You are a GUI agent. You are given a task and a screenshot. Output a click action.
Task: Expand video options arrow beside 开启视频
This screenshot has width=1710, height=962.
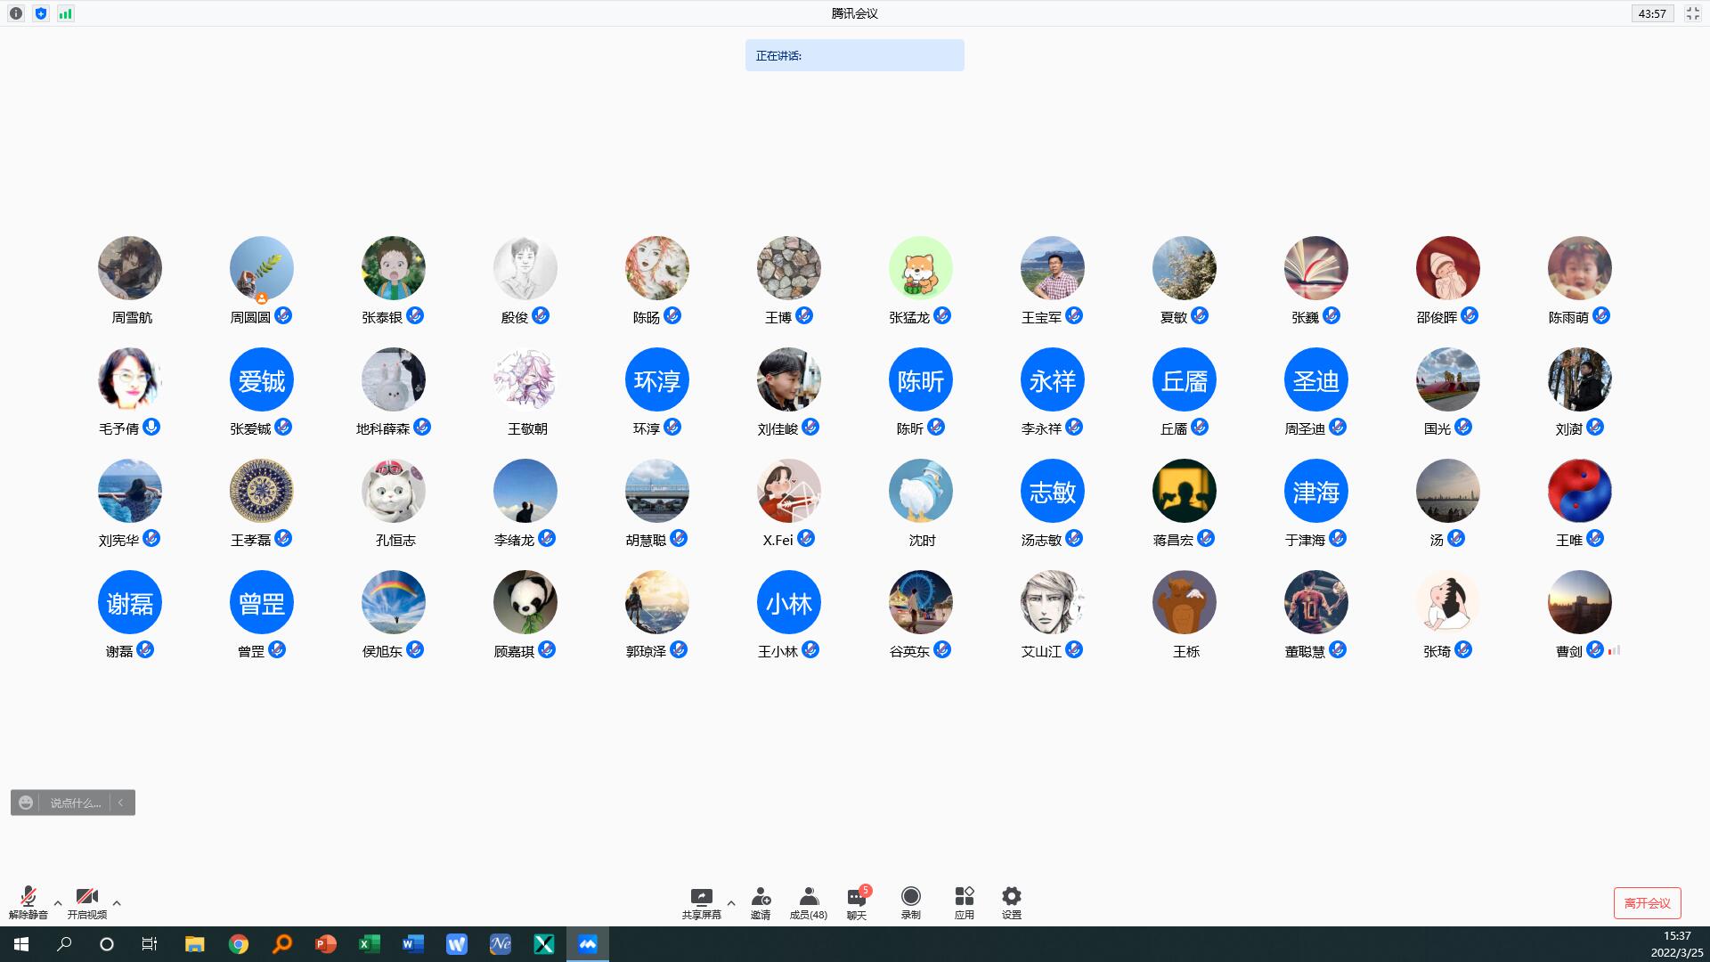[x=117, y=903]
